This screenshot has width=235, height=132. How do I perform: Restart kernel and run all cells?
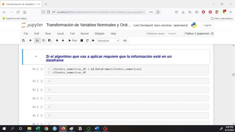(93, 41)
